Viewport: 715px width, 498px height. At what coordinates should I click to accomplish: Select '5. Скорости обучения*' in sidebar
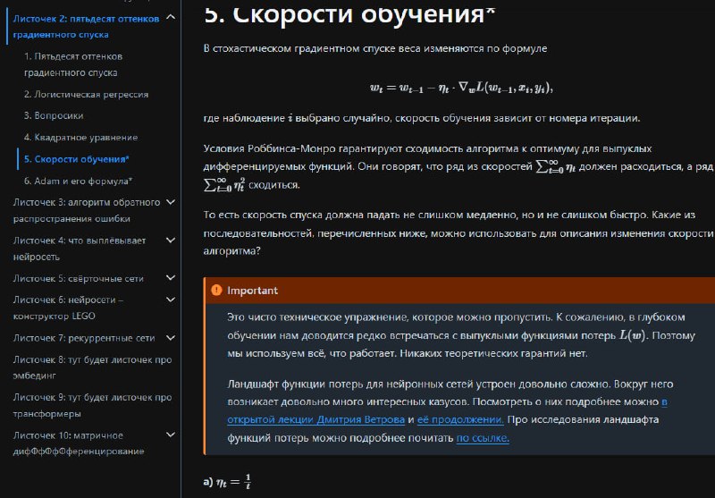click(77, 159)
